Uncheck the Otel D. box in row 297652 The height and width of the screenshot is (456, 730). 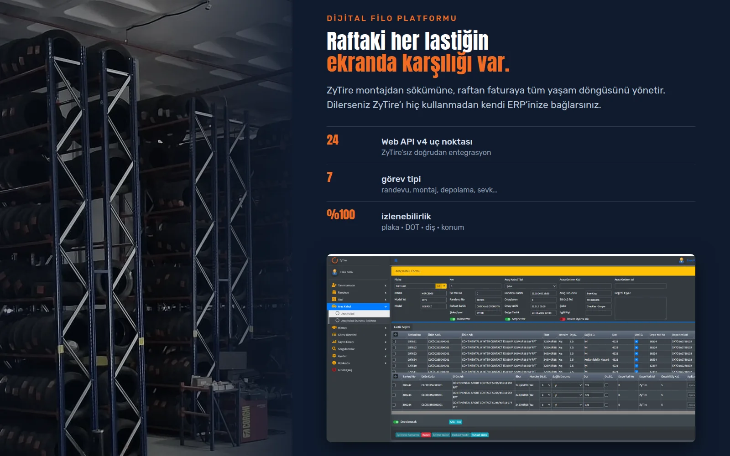coord(636,347)
